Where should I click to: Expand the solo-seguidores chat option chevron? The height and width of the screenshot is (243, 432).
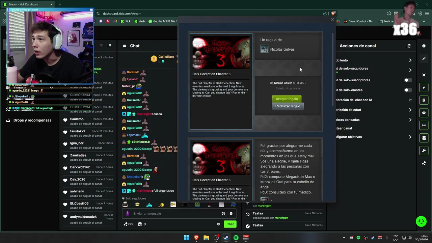410,70
